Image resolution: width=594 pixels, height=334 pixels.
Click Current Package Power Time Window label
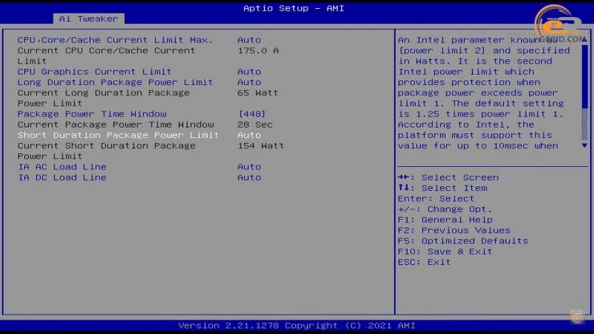[x=116, y=124]
